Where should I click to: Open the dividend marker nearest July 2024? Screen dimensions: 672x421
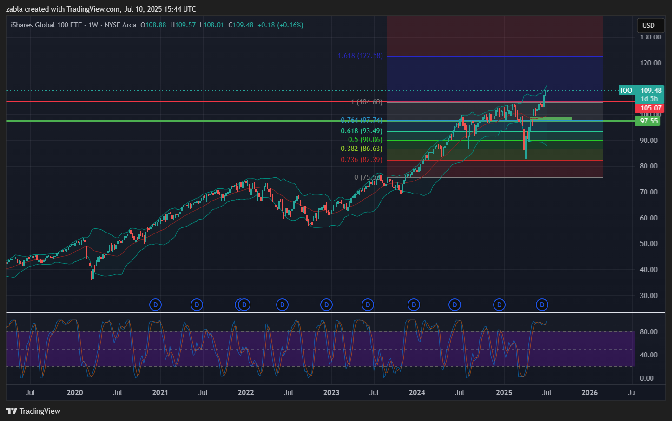point(455,305)
